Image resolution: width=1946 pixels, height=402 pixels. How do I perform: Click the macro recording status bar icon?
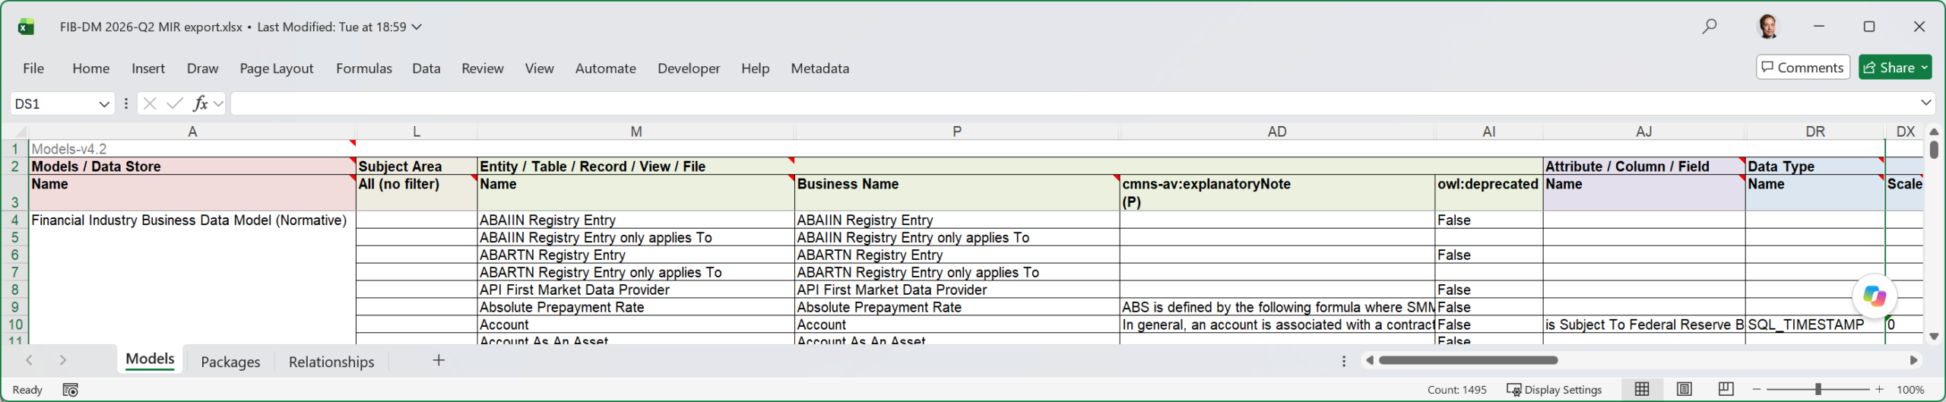[70, 390]
